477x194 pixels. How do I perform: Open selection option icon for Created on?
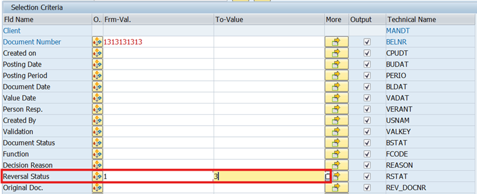(x=97, y=53)
